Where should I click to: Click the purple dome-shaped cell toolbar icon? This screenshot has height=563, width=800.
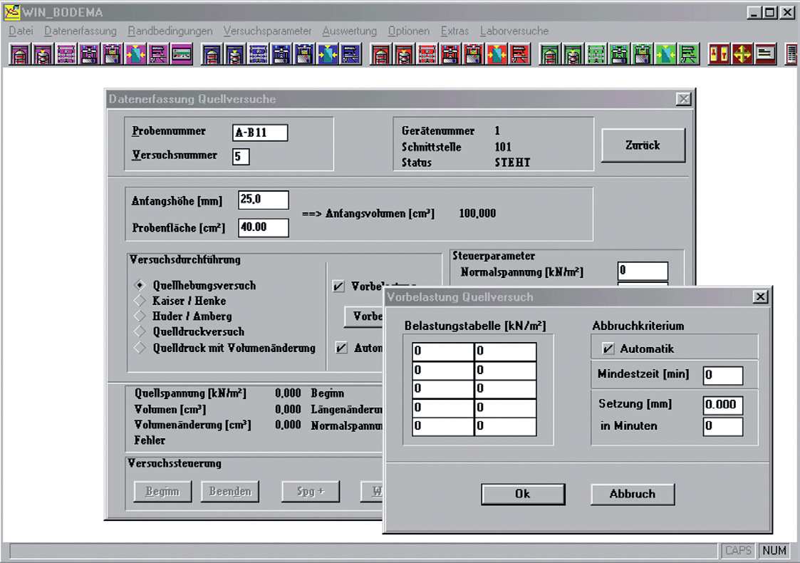(20, 54)
